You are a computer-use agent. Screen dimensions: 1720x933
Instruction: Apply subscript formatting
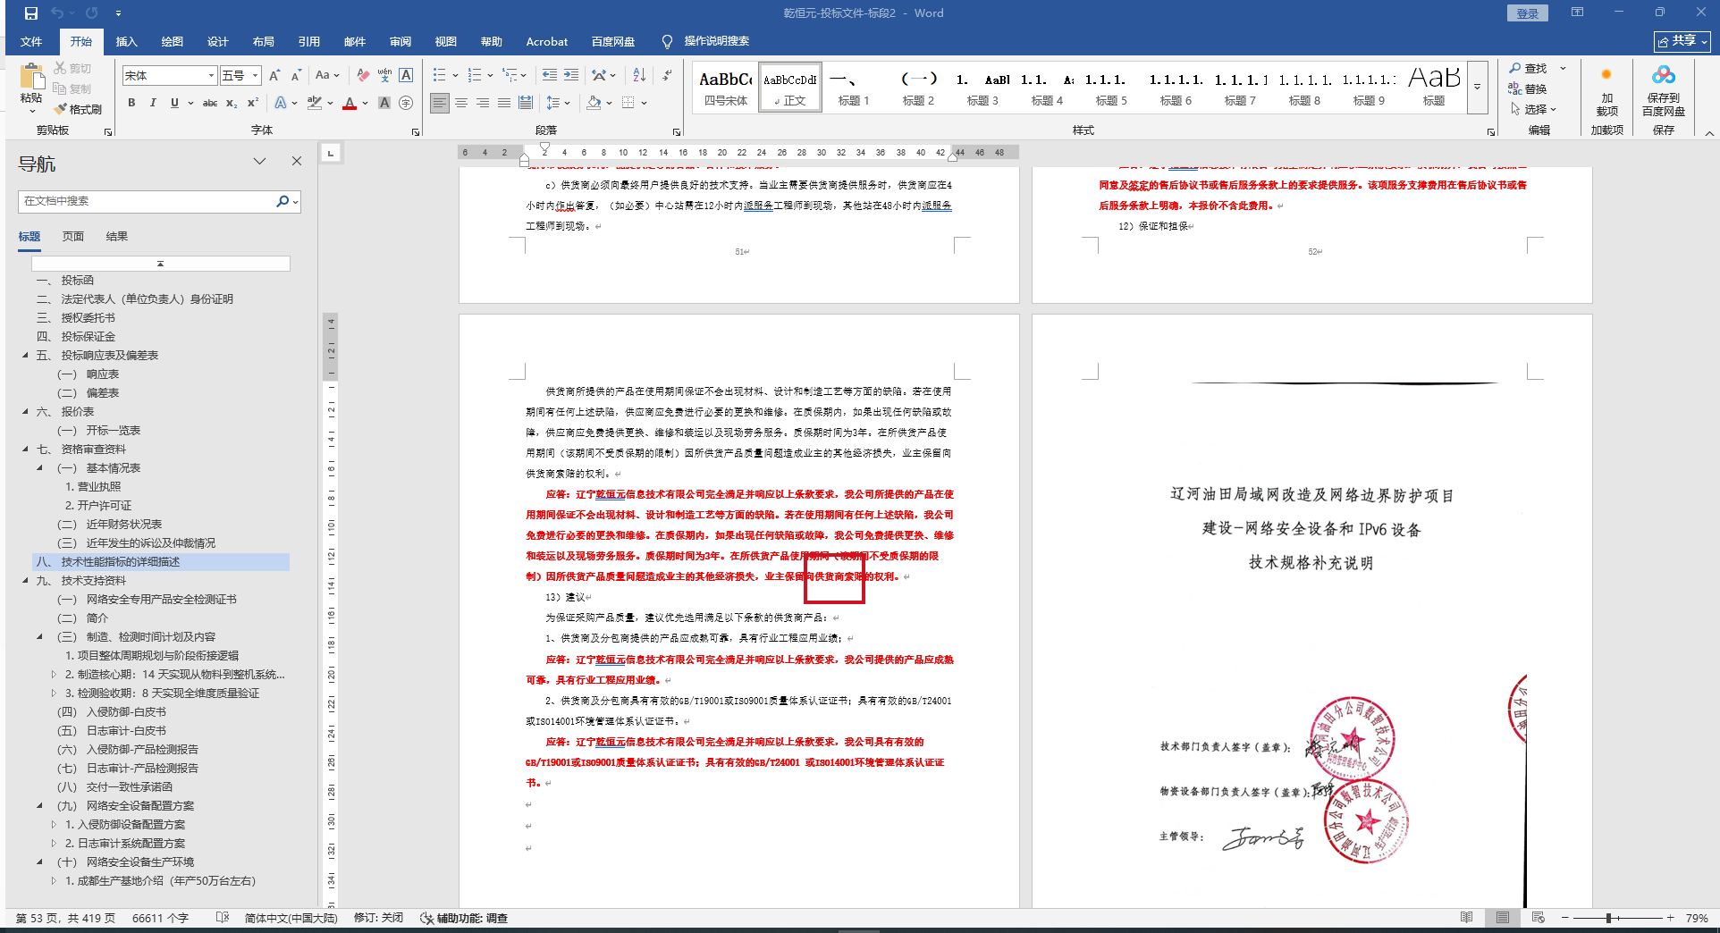click(x=232, y=103)
